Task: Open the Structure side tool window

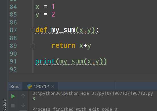Action: pos(4,105)
